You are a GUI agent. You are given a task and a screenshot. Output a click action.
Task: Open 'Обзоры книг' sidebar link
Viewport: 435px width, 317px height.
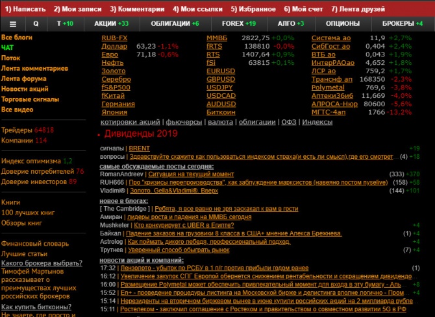pos(21,223)
